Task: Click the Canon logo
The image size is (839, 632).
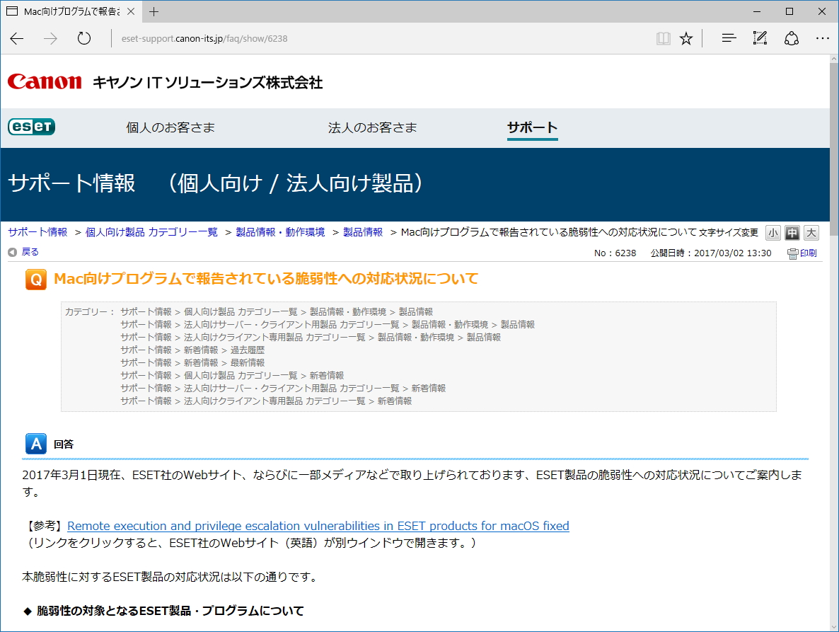Action: pyautogui.click(x=45, y=81)
